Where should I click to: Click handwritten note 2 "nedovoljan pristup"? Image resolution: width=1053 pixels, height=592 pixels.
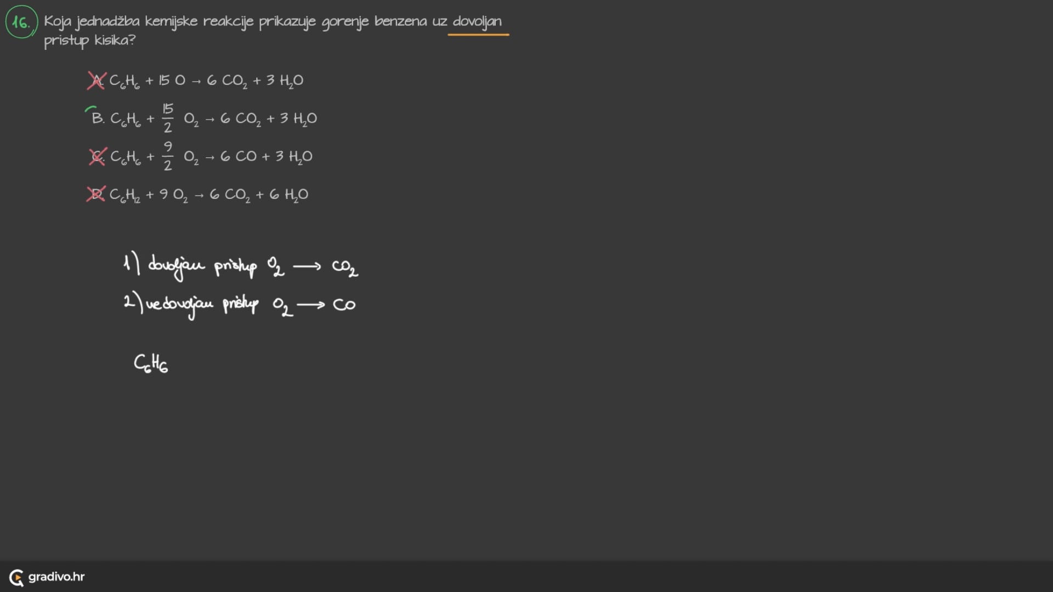(201, 304)
